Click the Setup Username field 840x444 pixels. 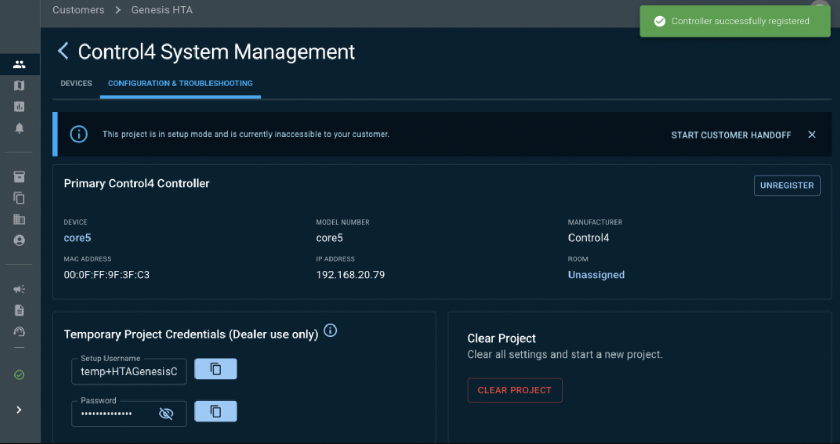[x=129, y=372]
